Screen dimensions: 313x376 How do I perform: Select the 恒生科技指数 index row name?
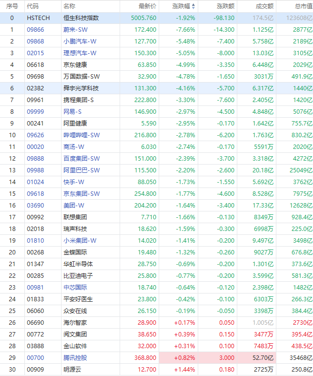pyautogui.click(x=81, y=18)
